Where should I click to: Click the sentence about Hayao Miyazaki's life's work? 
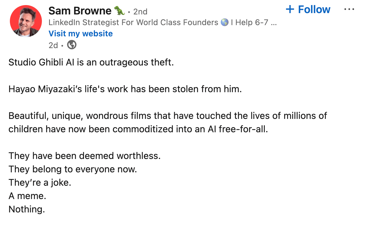tap(125, 89)
